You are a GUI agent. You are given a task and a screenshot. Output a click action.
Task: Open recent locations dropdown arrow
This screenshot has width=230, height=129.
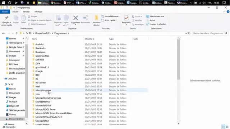pyautogui.click(x=13, y=33)
